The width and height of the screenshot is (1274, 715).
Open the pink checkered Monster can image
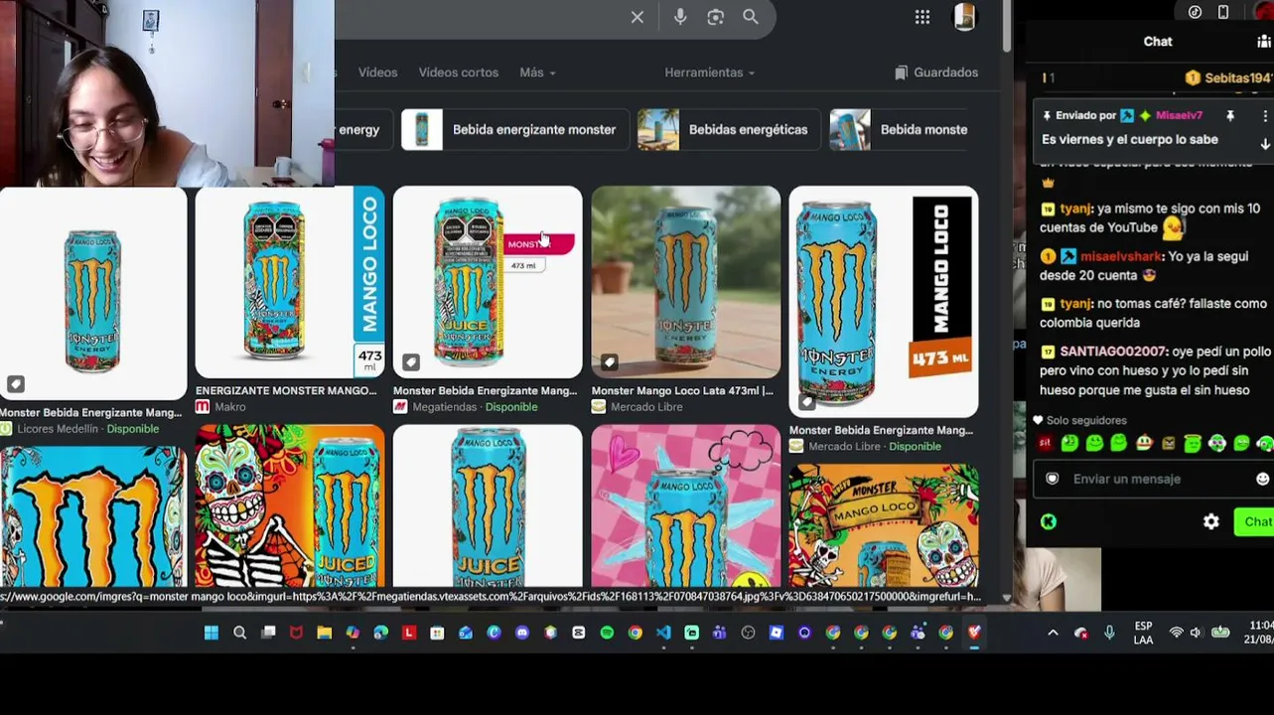pyautogui.click(x=686, y=506)
